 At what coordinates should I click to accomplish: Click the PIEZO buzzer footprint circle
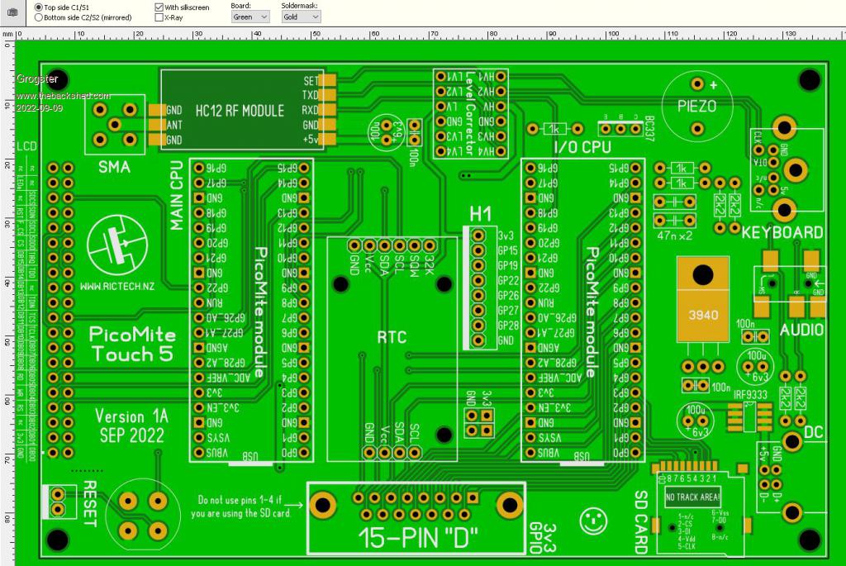[696, 106]
